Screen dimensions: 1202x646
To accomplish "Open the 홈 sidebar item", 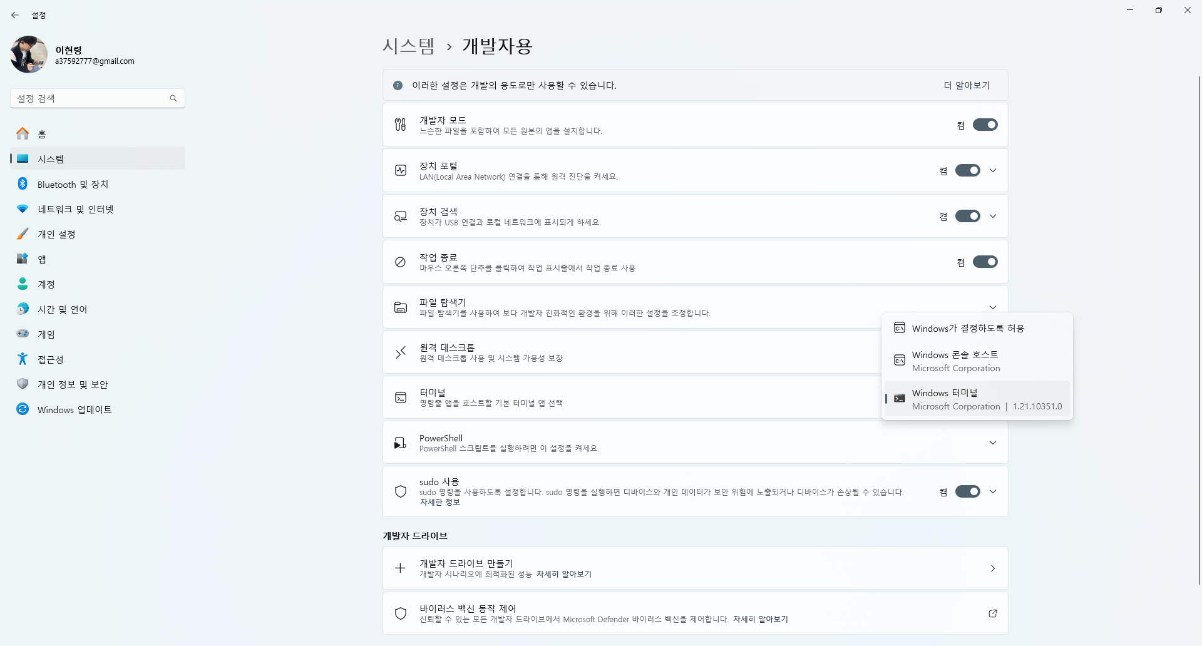I will [98, 134].
